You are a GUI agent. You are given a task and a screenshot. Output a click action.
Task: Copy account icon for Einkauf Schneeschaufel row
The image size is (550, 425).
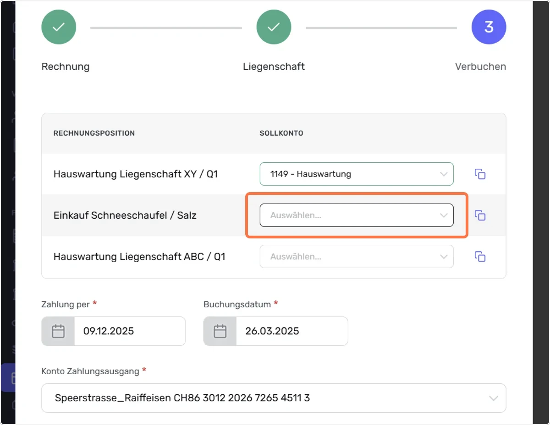tap(480, 215)
